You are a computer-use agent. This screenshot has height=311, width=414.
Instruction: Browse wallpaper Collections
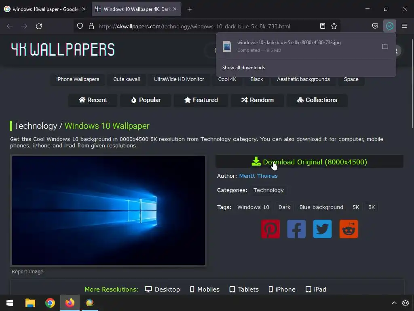317,100
